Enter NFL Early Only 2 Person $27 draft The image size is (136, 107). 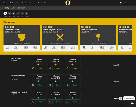(x=75, y=102)
